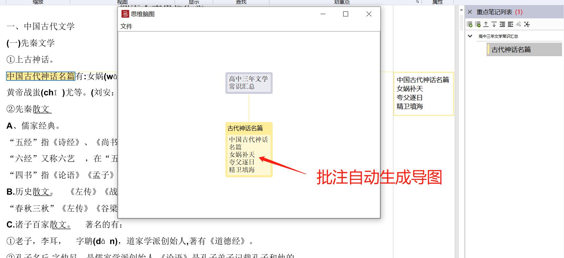Click the increase indent icon in notes panel
Viewport: 564px width, 258px height.
[x=510, y=24]
